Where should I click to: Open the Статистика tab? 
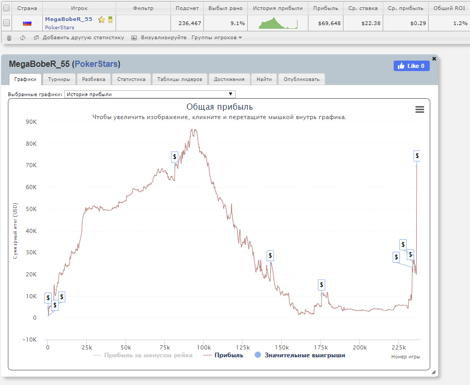(x=131, y=79)
